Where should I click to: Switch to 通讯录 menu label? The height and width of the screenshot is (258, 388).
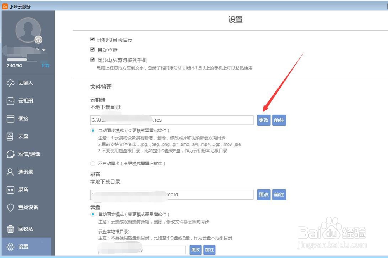(x=26, y=172)
